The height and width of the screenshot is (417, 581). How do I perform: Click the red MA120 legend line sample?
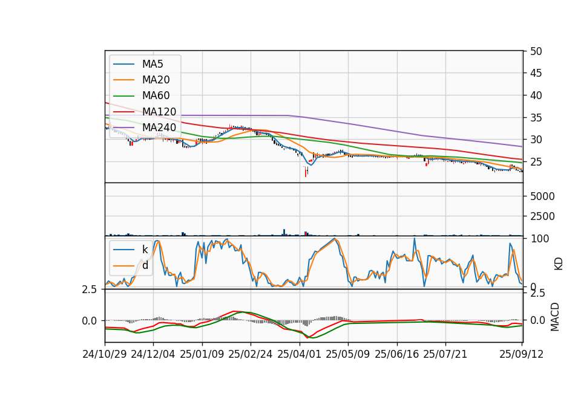[x=123, y=112]
